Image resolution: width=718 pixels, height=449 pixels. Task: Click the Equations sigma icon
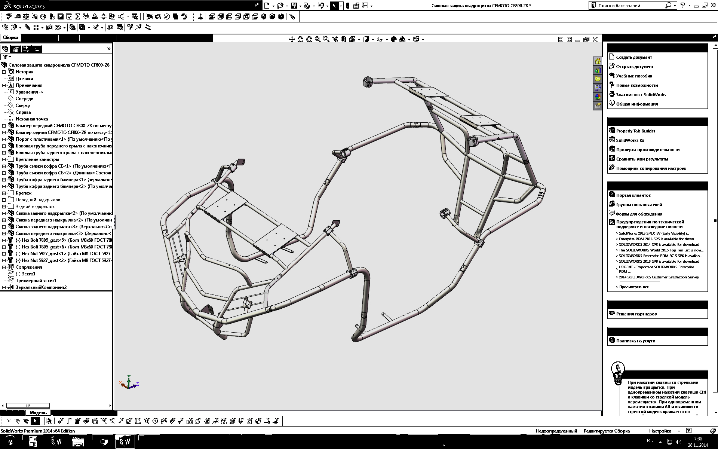click(78, 16)
